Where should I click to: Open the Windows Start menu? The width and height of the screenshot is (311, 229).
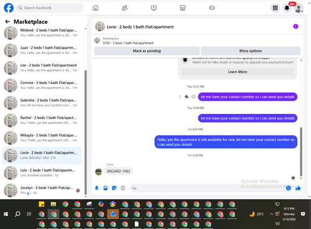coord(6,214)
